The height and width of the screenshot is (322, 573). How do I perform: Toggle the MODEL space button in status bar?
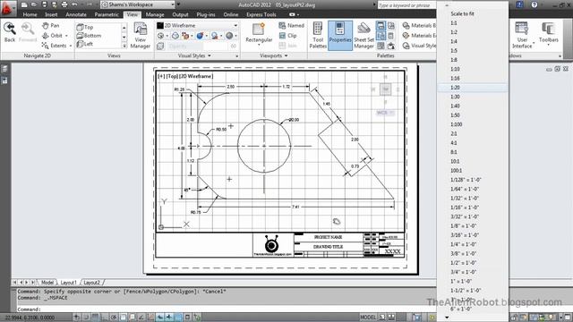[368, 318]
